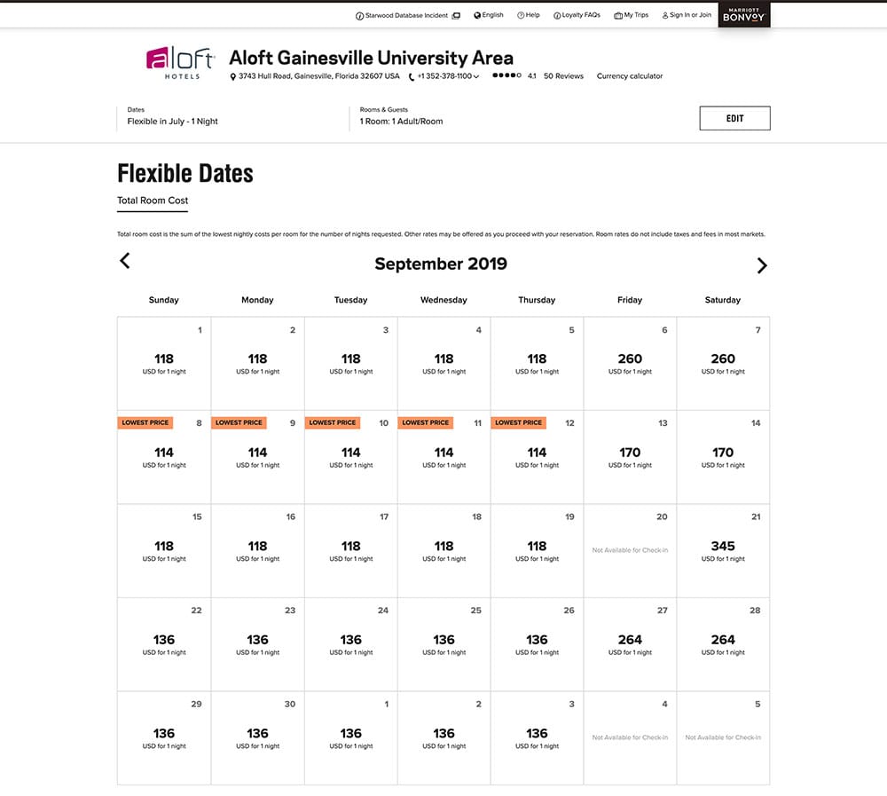Click the Saturday September 21 rate cell
887x796 pixels.
tap(723, 549)
